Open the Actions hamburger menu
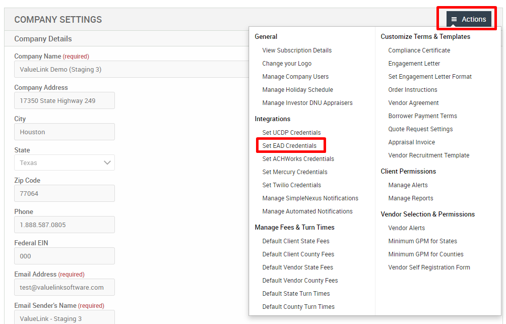This screenshot has width=506, height=324. tap(468, 19)
